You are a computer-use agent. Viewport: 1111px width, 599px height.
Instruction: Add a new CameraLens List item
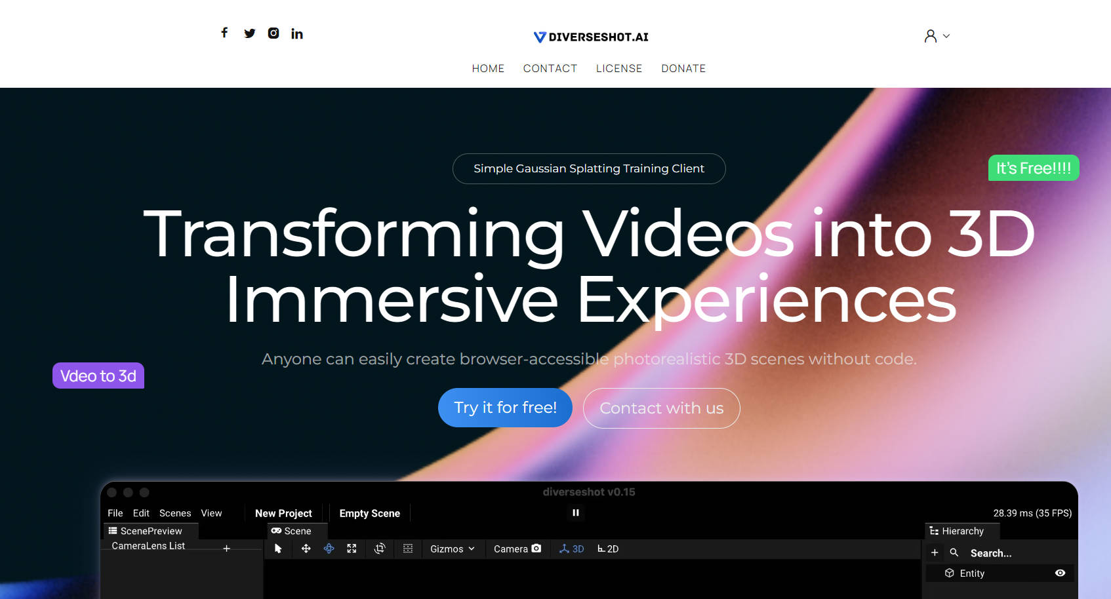point(226,549)
